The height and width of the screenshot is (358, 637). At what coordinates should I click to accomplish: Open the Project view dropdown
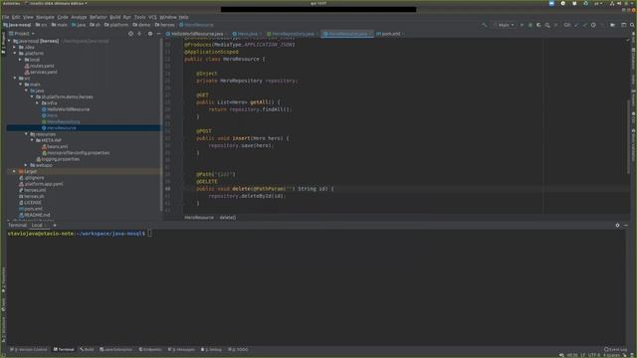coord(22,34)
